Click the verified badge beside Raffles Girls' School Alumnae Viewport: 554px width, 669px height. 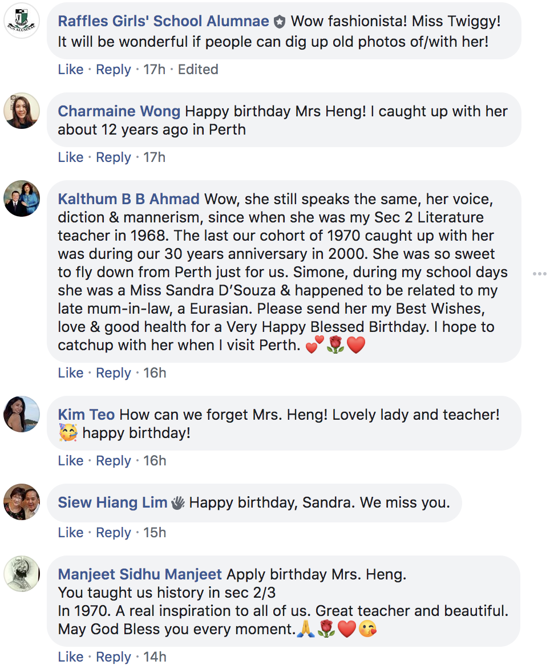click(279, 22)
